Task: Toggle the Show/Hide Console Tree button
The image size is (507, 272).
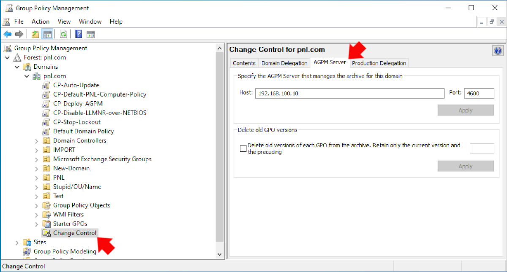Action: tap(47, 34)
